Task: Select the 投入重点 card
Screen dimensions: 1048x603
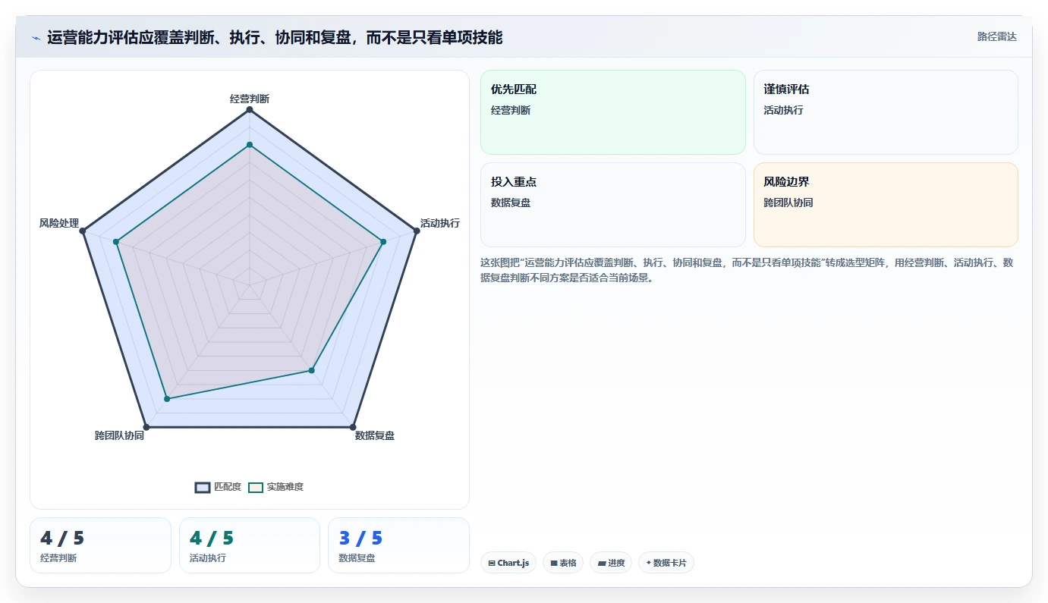Action: tap(613, 205)
